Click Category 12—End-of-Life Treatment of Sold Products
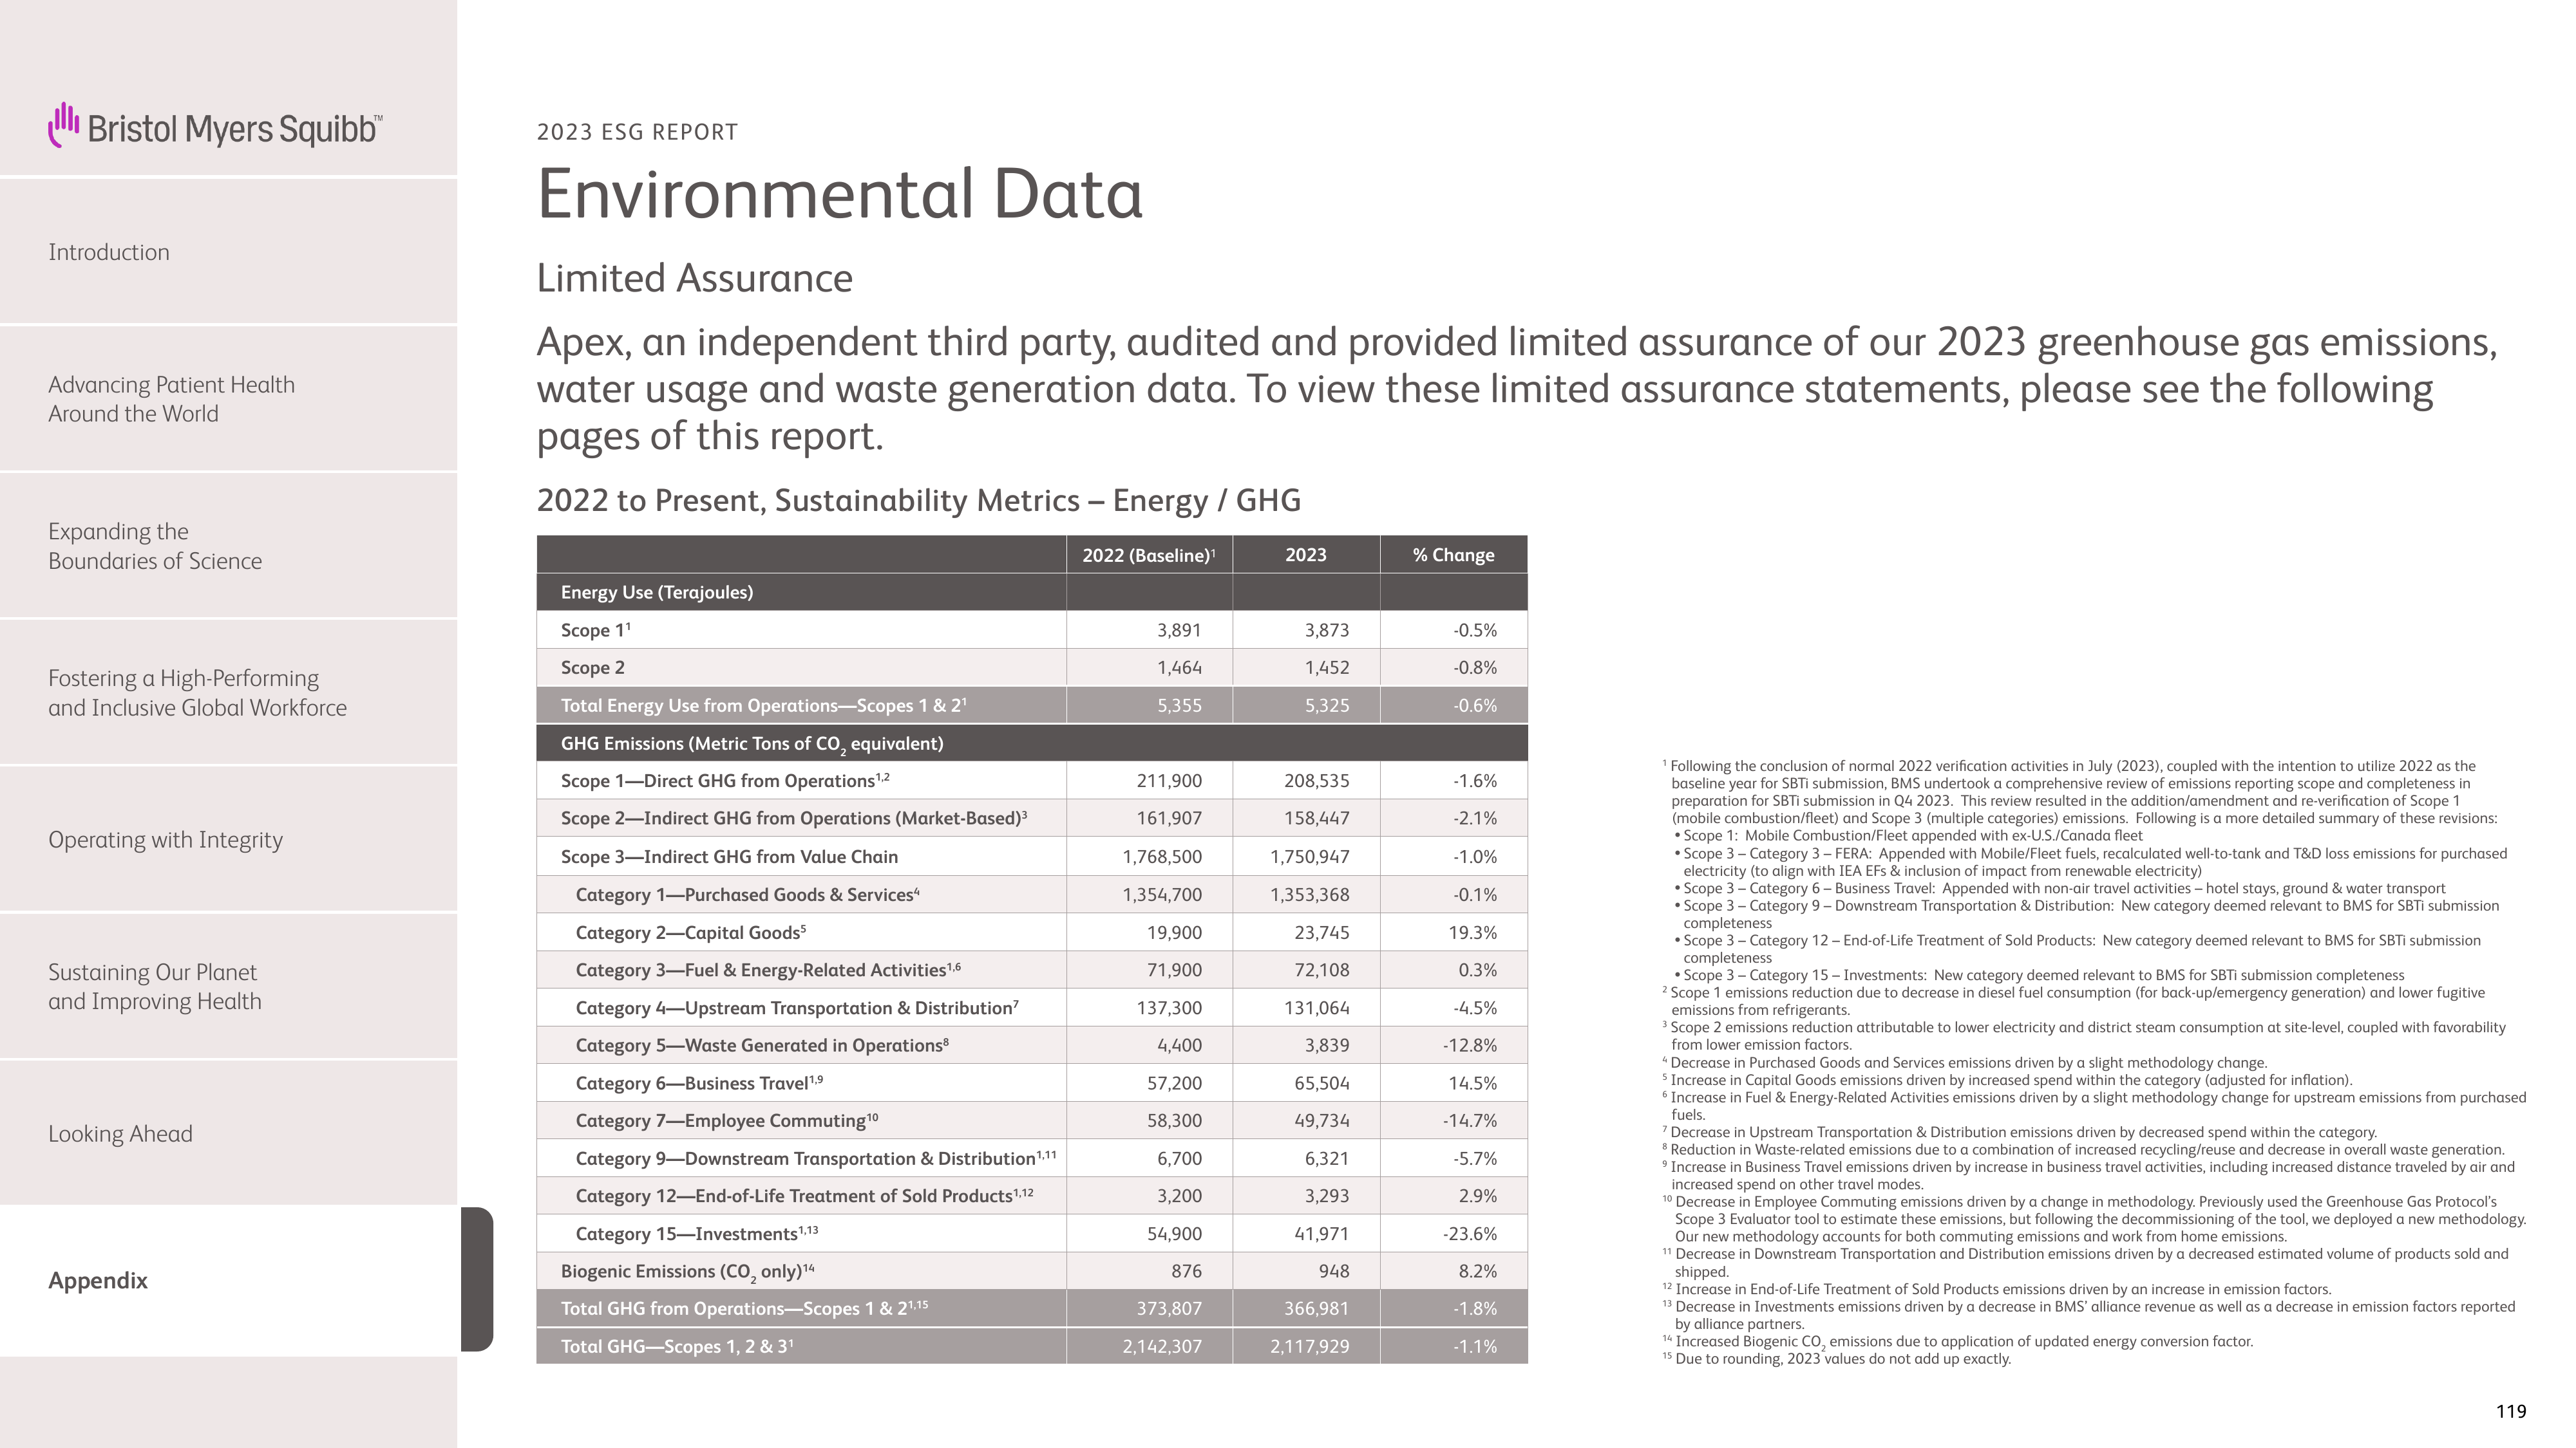Viewport: 2576px width, 1448px height. [x=805, y=1196]
